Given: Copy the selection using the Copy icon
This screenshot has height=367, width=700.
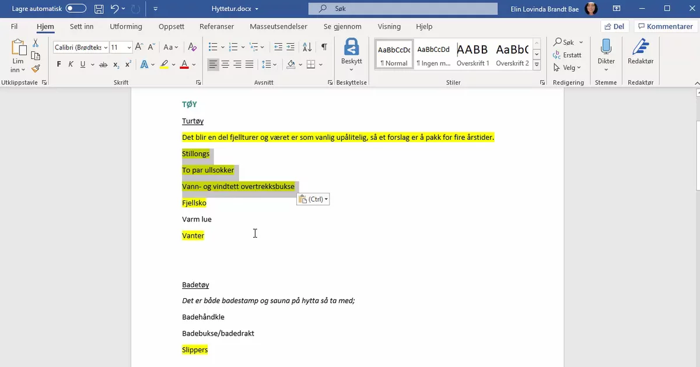Looking at the screenshot, I should coord(36,56).
